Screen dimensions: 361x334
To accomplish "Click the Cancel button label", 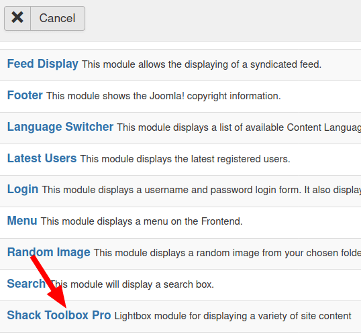I will click(57, 18).
